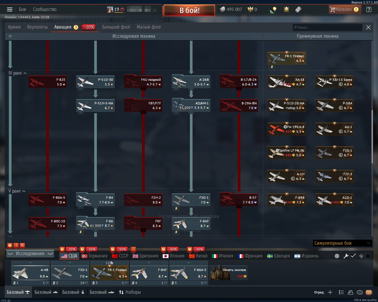Close the research tree with the X
The width and height of the screenshot is (378, 302).
(368, 27)
